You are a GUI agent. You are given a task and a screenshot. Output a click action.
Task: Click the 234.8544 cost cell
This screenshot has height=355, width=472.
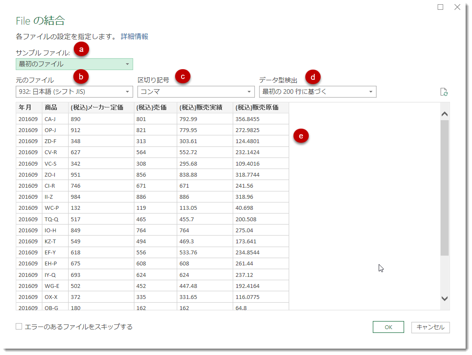(261, 253)
